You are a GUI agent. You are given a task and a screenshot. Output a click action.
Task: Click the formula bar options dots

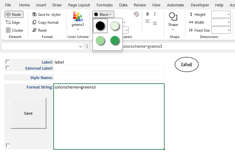(87, 46)
